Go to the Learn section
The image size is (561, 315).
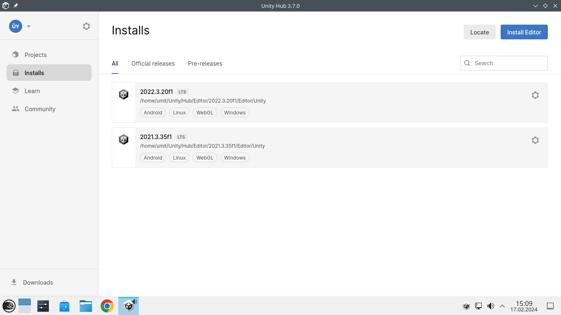pyautogui.click(x=32, y=91)
